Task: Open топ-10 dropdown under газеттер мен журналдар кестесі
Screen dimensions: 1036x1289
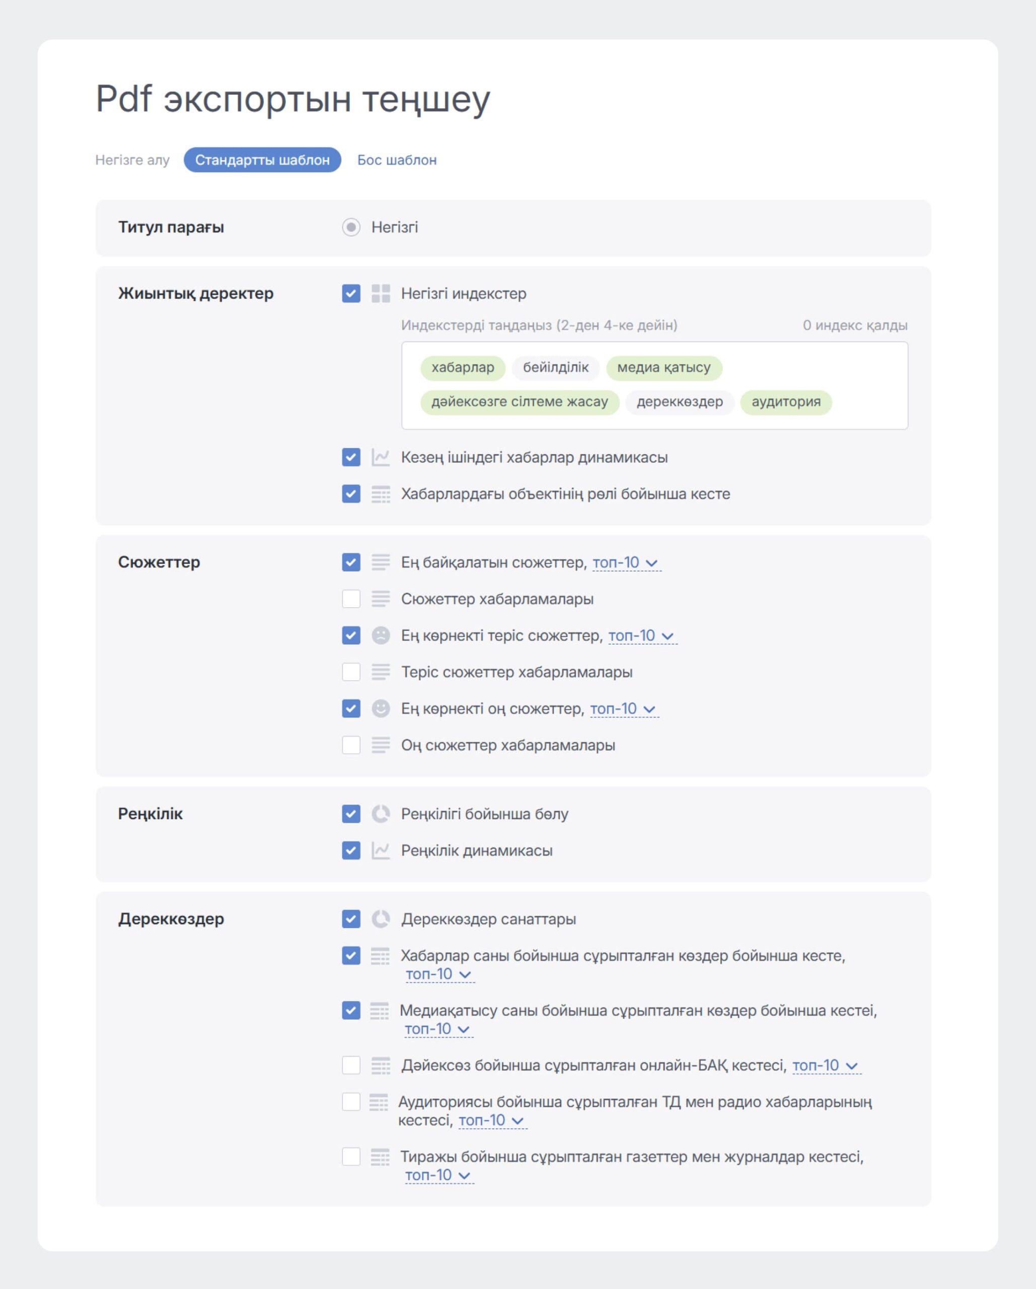Action: coord(439,1176)
